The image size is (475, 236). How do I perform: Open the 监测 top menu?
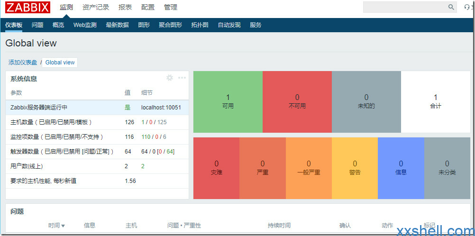(66, 7)
